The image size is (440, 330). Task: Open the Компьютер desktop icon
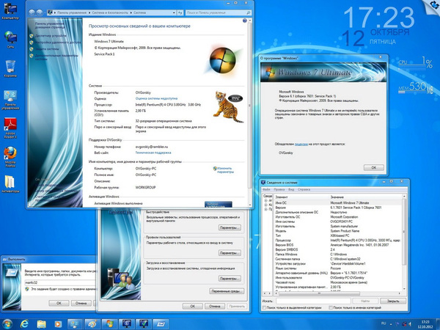[x=10, y=8]
